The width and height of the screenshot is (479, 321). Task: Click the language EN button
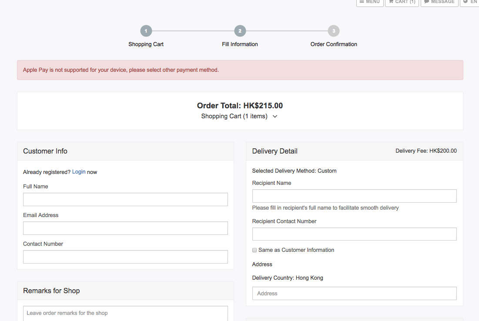(x=470, y=2)
